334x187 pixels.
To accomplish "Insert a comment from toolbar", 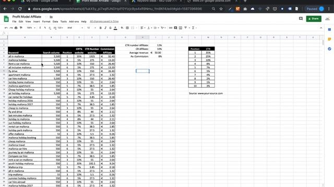I will [x=175, y=28].
